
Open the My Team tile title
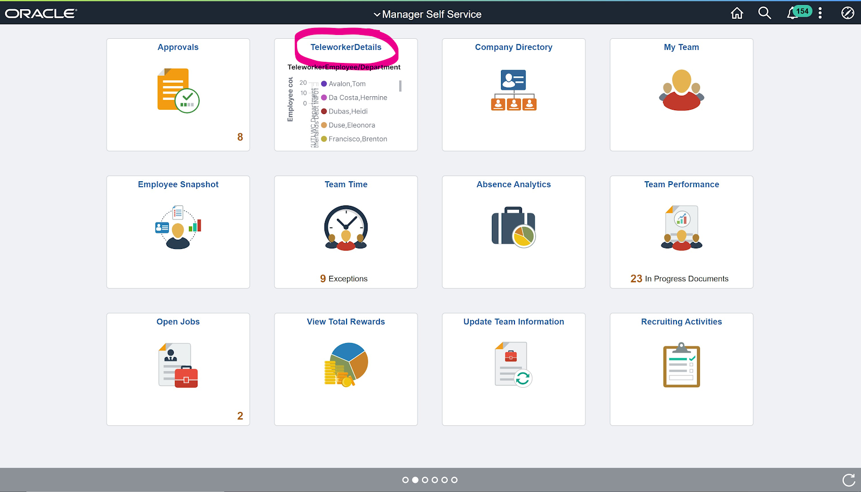(681, 47)
